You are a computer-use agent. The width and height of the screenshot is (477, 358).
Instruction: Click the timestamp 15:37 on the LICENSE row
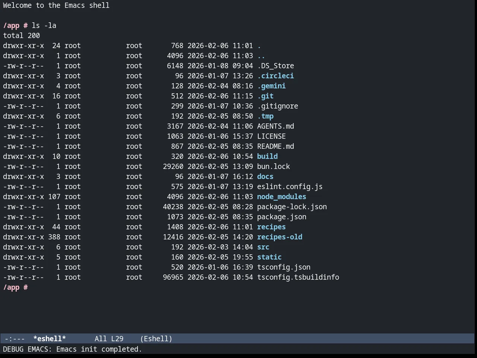click(x=243, y=136)
